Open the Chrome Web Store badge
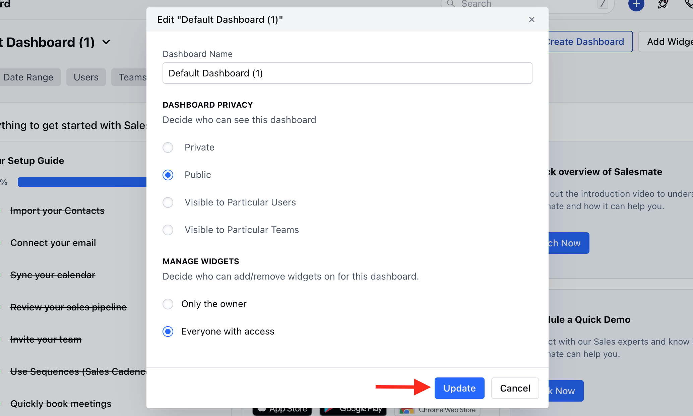 437,410
